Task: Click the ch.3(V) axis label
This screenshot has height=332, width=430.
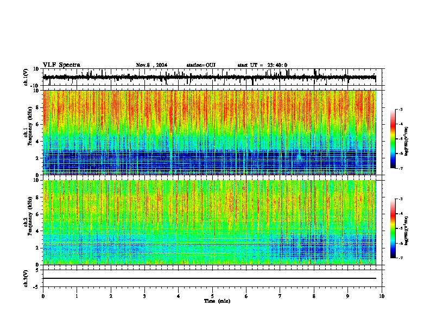Action: point(26,278)
